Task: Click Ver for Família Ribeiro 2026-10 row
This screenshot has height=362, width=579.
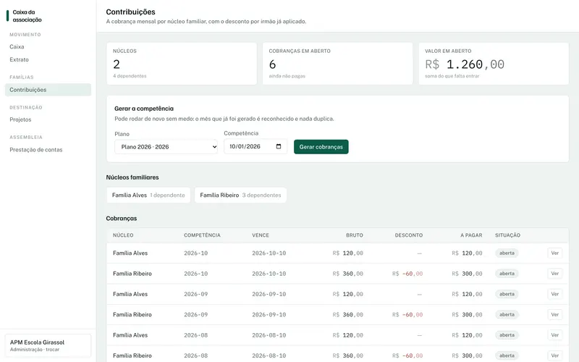Action: coord(554,274)
